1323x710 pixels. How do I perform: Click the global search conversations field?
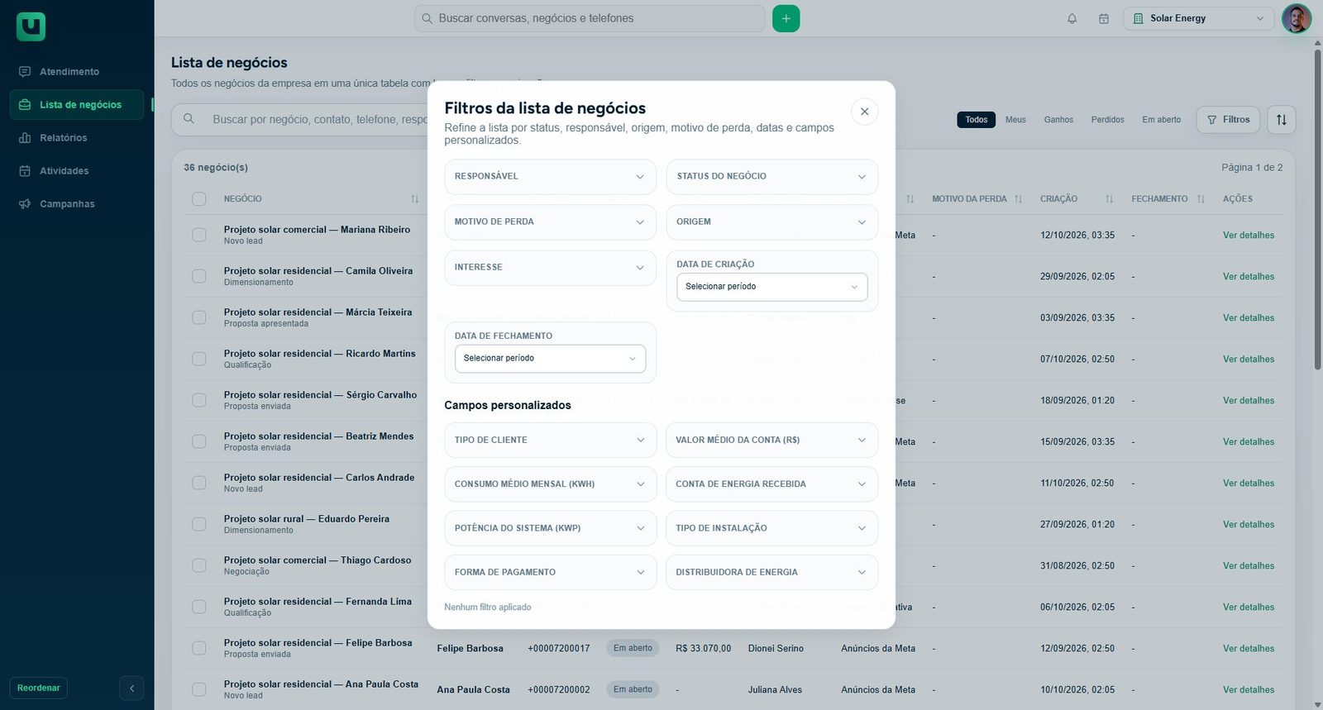[x=590, y=18]
